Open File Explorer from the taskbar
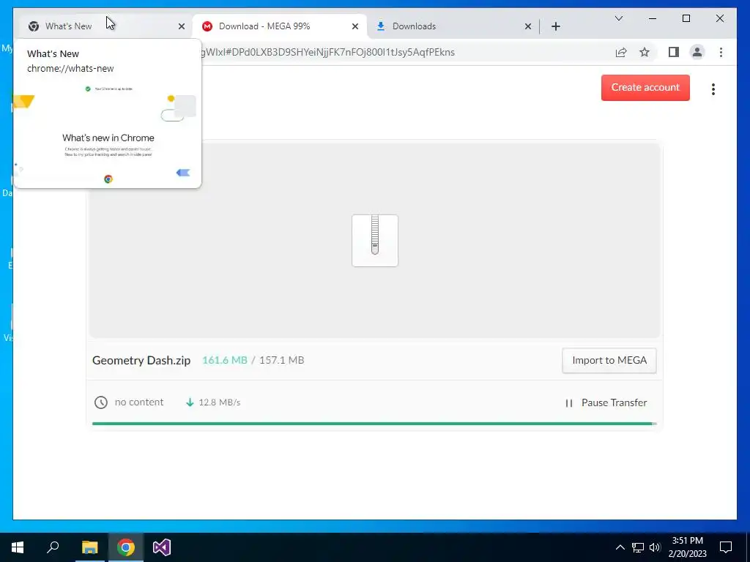The image size is (750, 562). [x=89, y=547]
